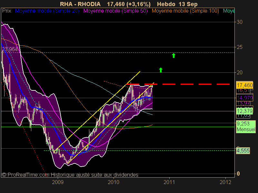258x193 pixels.
Task: Click the 20 value on price axis
Action: point(239,73)
